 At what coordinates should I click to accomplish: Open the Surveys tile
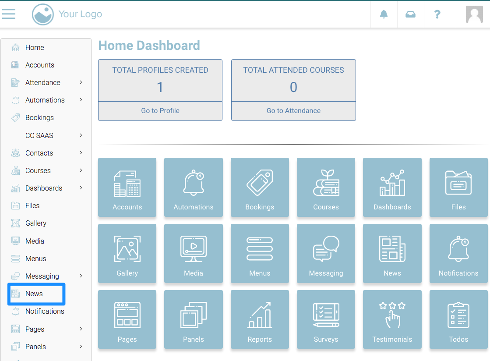pyautogui.click(x=326, y=320)
